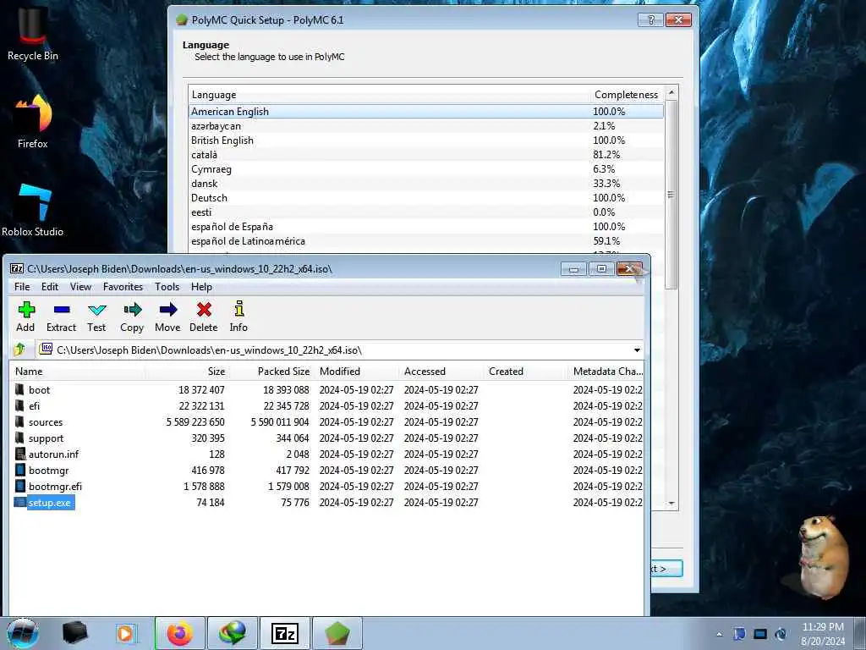This screenshot has height=650, width=866.
Task: Choose eesti language row
Action: pos(426,212)
